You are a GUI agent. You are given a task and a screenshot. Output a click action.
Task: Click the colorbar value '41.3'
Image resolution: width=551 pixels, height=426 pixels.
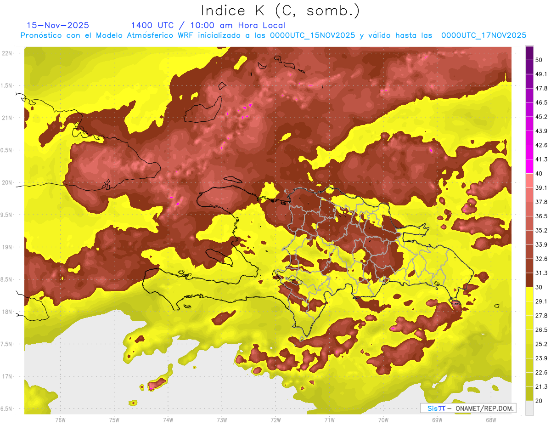541,159
